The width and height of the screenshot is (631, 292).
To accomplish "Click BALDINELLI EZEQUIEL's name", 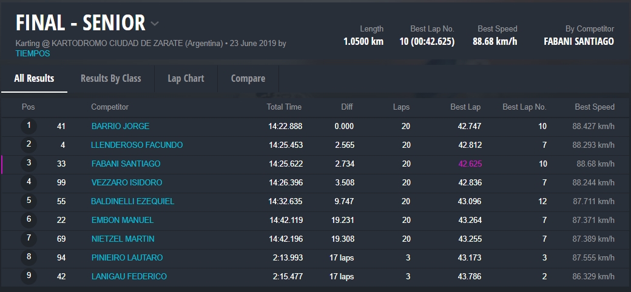I will click(x=132, y=201).
